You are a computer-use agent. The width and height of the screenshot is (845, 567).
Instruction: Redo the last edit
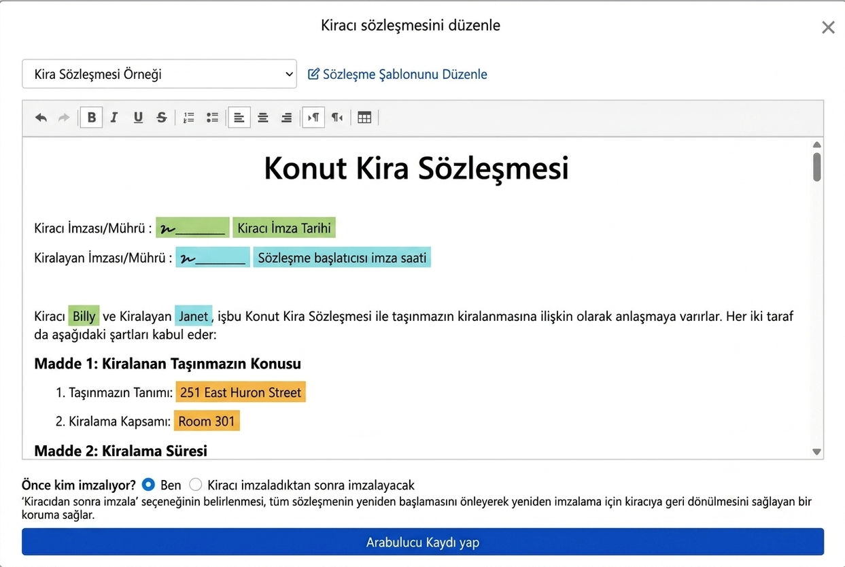point(64,118)
